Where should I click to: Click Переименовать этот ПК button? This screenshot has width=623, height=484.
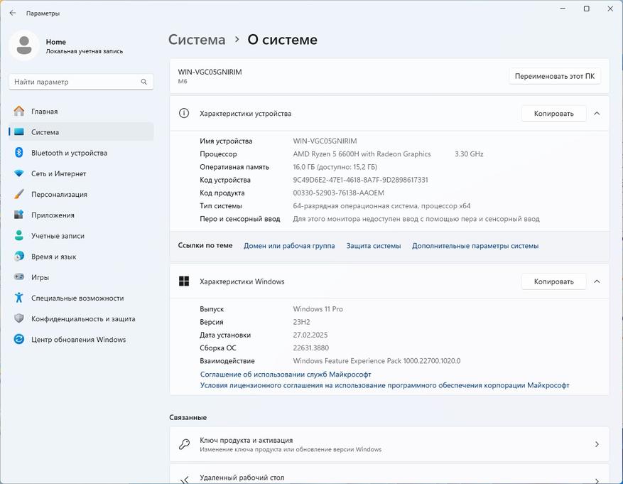click(555, 76)
